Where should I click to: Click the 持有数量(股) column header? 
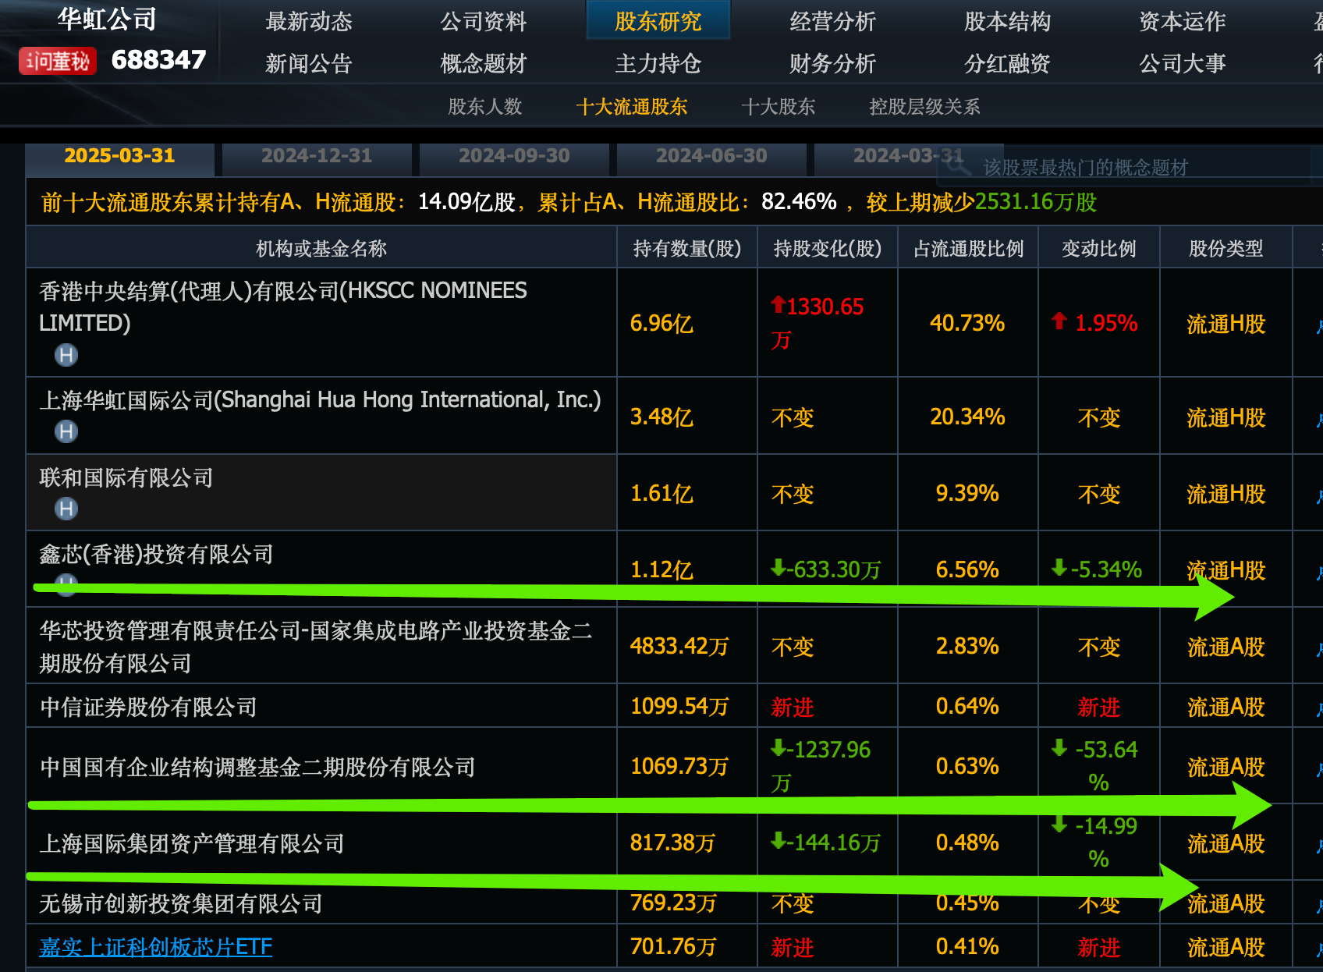[686, 249]
